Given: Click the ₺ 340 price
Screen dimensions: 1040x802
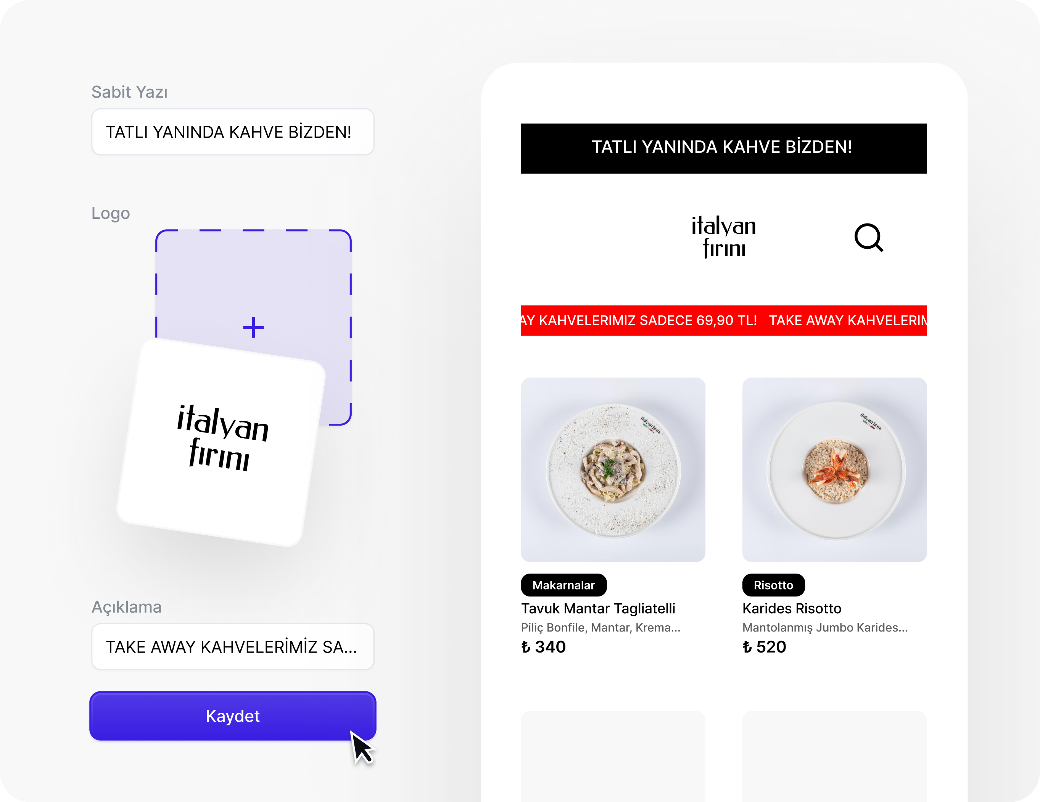Looking at the screenshot, I should coord(543,647).
